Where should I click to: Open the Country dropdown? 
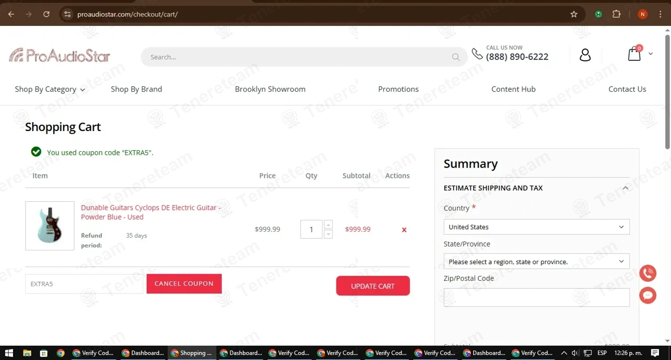pos(536,227)
